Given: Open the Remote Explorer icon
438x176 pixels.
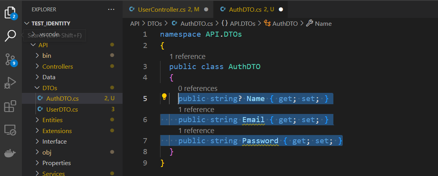Looking at the screenshot, I should click(x=10, y=130).
